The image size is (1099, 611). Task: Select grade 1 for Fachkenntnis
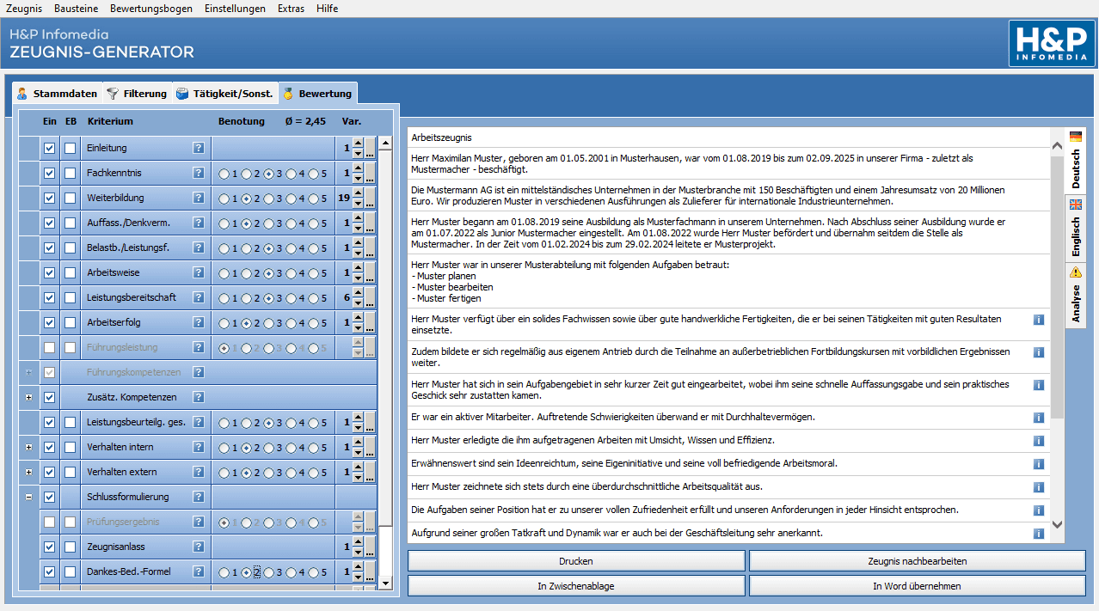pos(224,174)
